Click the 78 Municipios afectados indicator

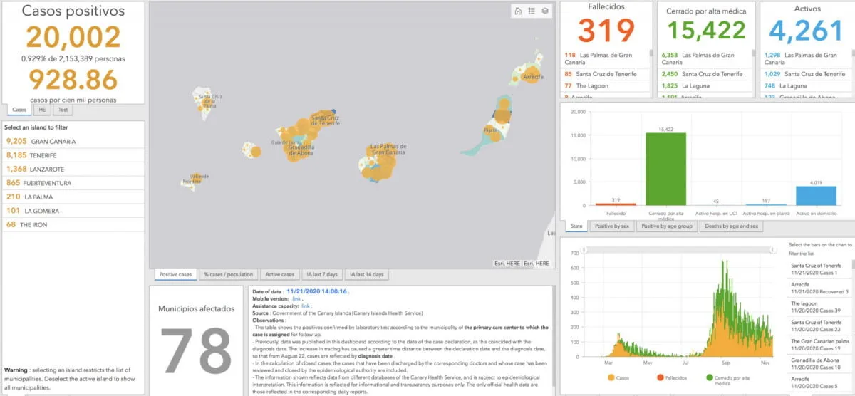[195, 353]
